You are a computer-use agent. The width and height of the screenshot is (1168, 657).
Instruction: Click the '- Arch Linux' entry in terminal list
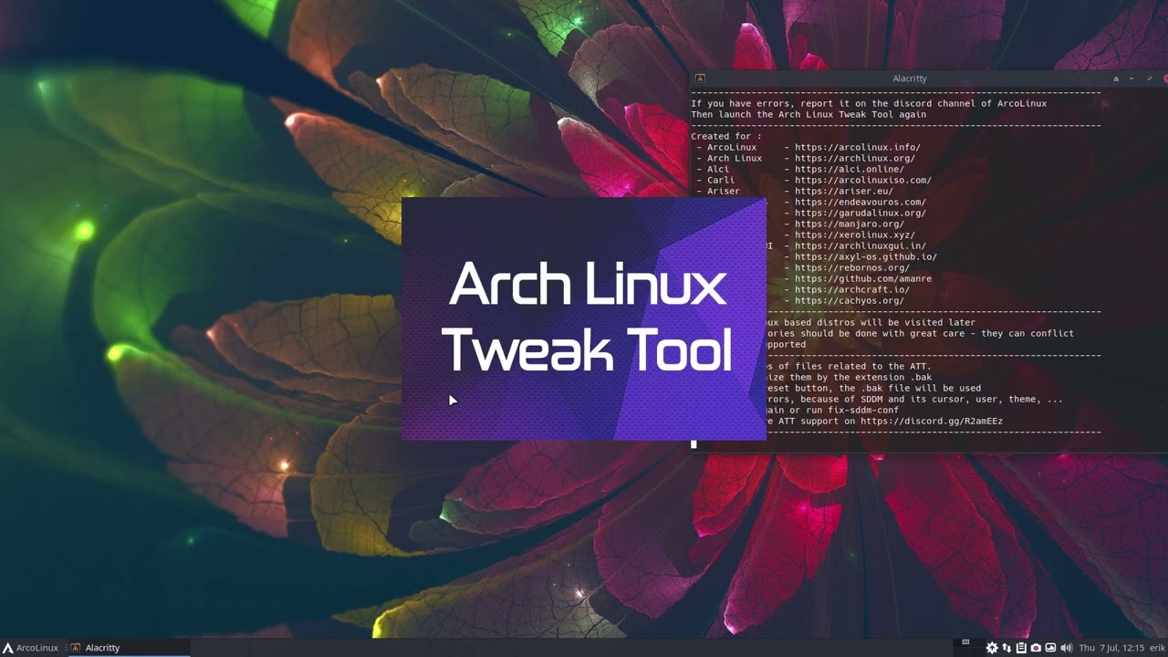coord(729,159)
